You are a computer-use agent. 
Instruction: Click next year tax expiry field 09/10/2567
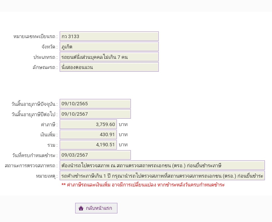(x=95, y=114)
